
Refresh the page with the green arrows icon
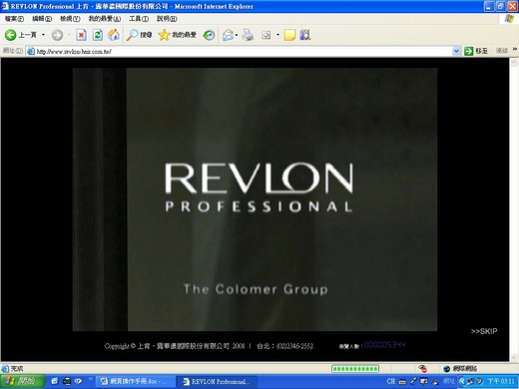(98, 35)
